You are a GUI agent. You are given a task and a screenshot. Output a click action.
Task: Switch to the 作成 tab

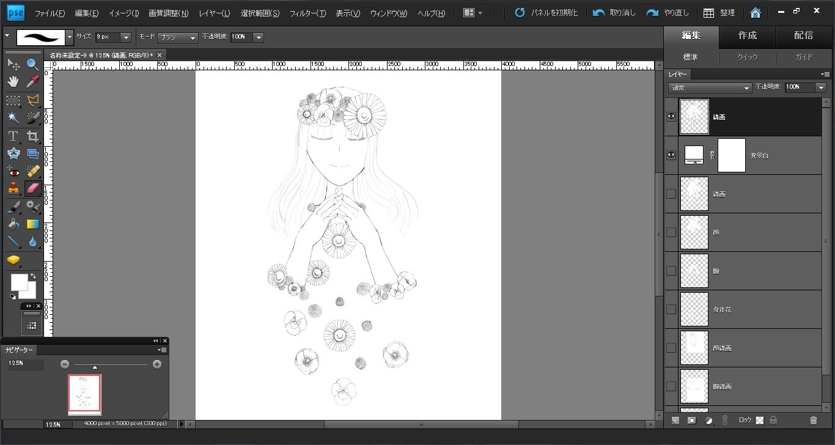tap(747, 35)
